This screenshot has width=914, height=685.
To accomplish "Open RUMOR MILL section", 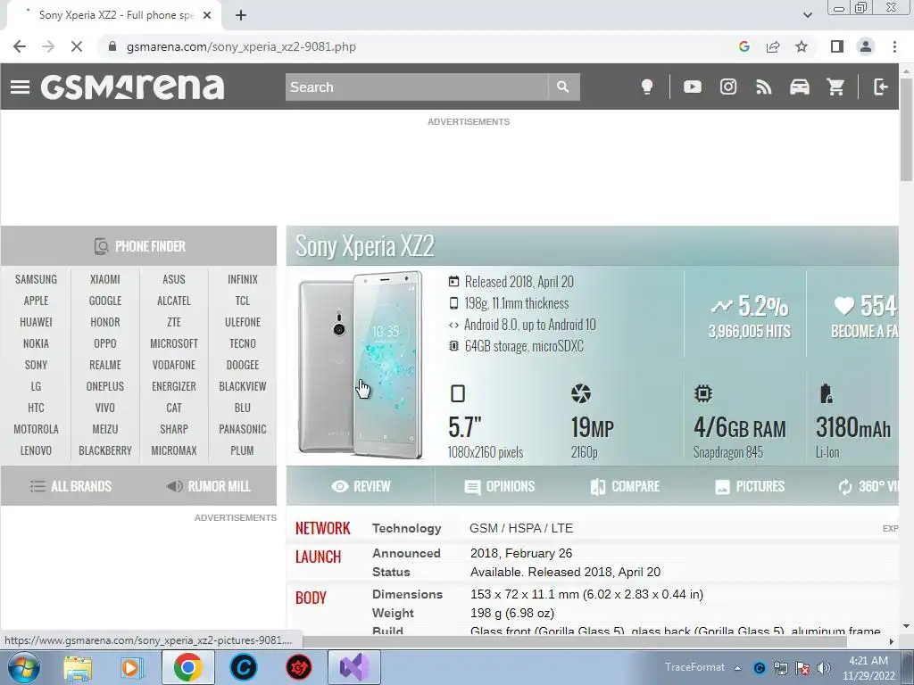I will click(208, 486).
